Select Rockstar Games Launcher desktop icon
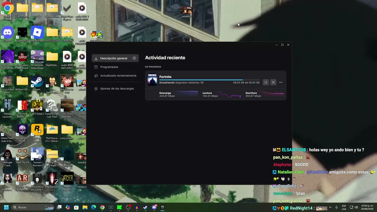Image resolution: width=377 pixels, height=212 pixels. [x=37, y=133]
